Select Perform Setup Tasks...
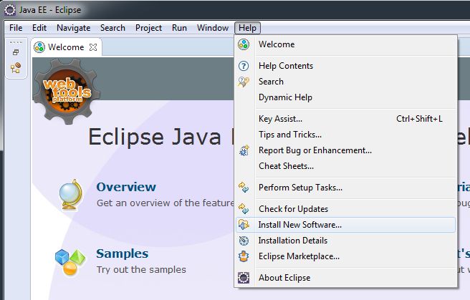The height and width of the screenshot is (300, 470). [345, 188]
